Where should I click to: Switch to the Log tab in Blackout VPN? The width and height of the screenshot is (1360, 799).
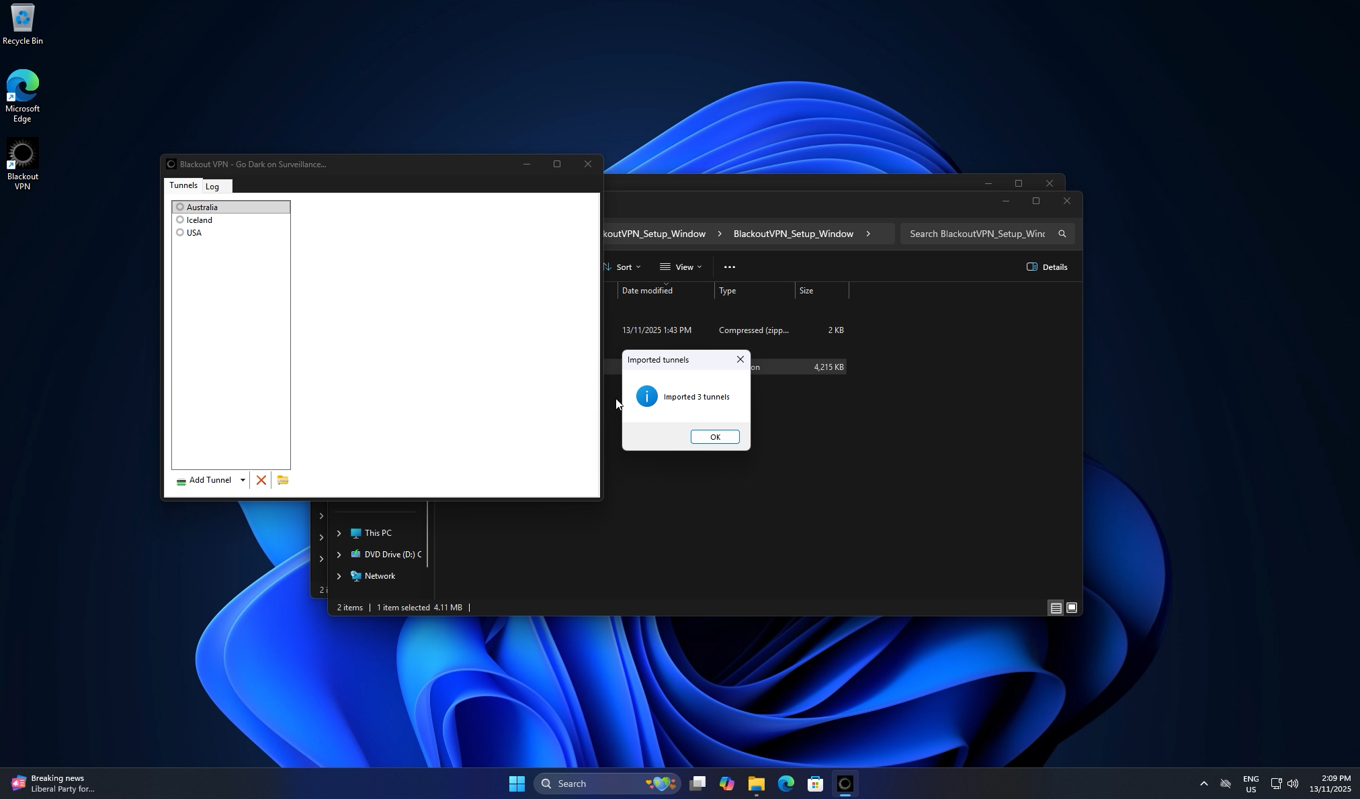coord(213,186)
